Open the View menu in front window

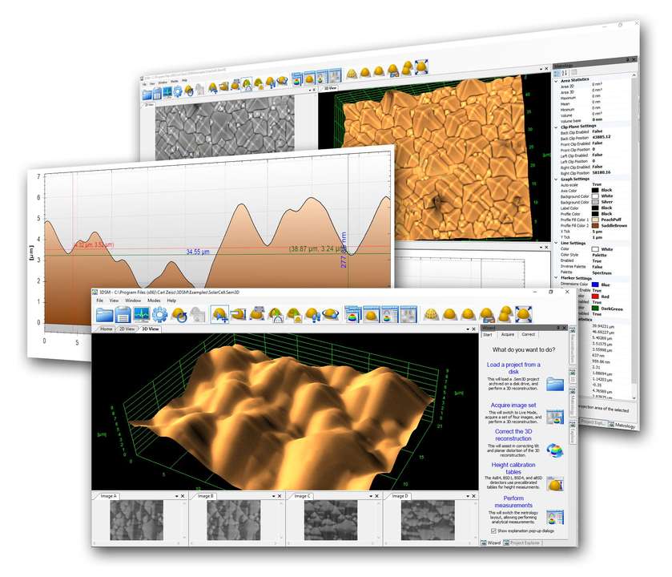click(x=114, y=301)
